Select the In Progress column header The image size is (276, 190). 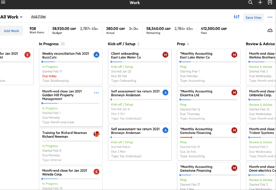(49, 44)
